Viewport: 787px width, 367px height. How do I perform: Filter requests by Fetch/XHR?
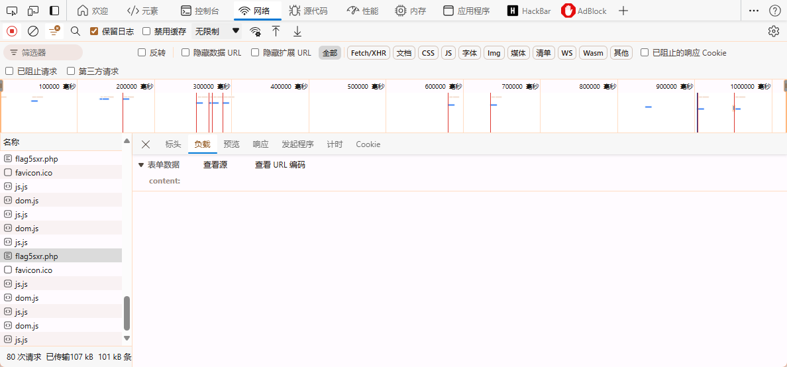click(368, 53)
